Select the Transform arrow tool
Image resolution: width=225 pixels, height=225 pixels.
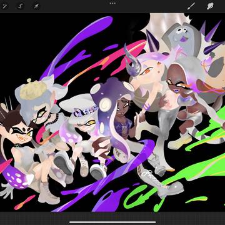click(36, 6)
